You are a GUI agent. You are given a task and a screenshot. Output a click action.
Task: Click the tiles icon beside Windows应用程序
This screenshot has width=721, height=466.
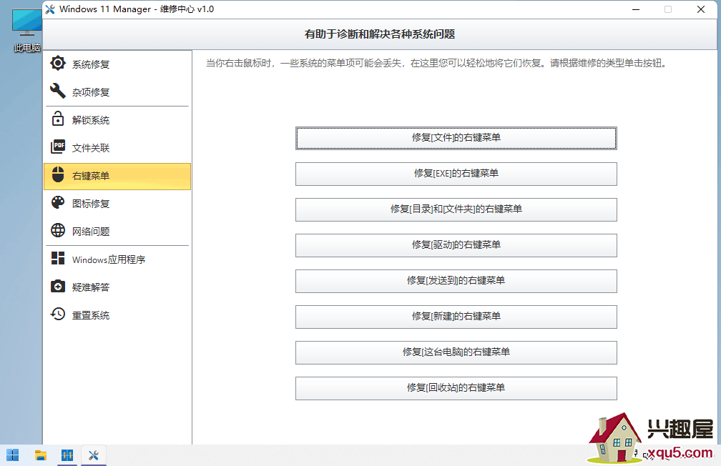(58, 258)
